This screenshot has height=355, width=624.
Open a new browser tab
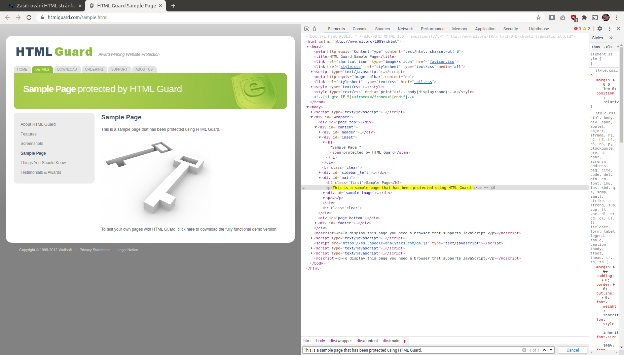coord(173,6)
